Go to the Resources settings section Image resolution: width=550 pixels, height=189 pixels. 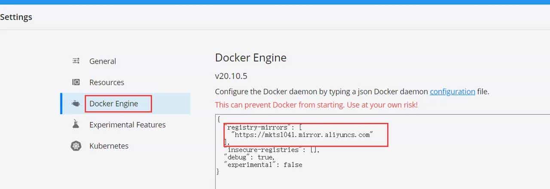107,82
